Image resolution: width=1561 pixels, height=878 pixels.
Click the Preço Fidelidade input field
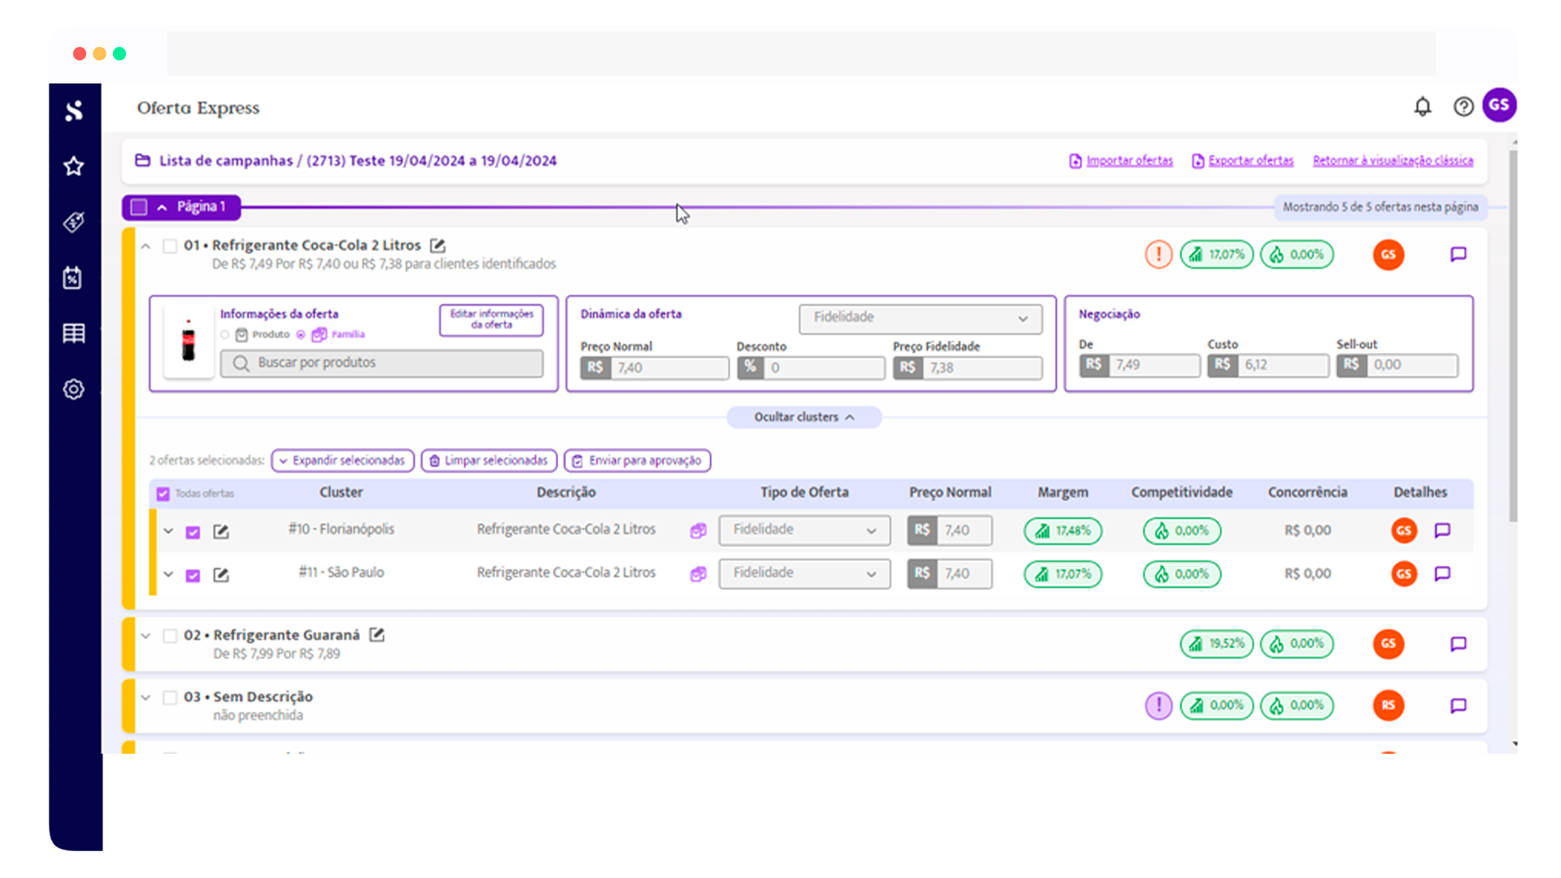[x=967, y=367]
